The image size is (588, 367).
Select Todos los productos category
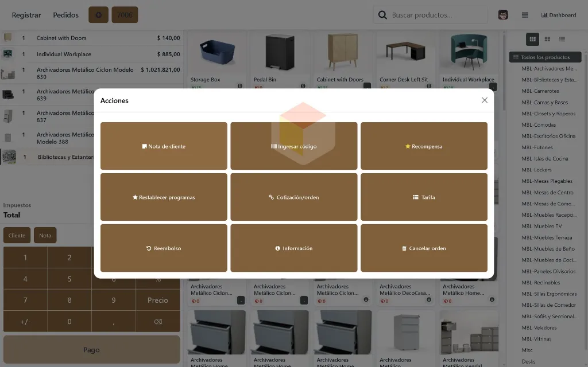click(x=546, y=57)
